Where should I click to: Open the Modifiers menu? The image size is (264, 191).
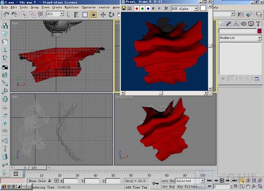[x=72, y=7]
